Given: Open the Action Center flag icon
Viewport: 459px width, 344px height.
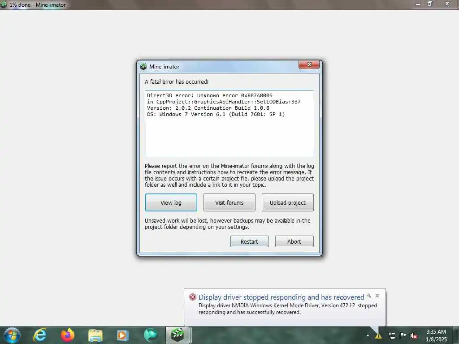Looking at the screenshot, I should (403, 335).
